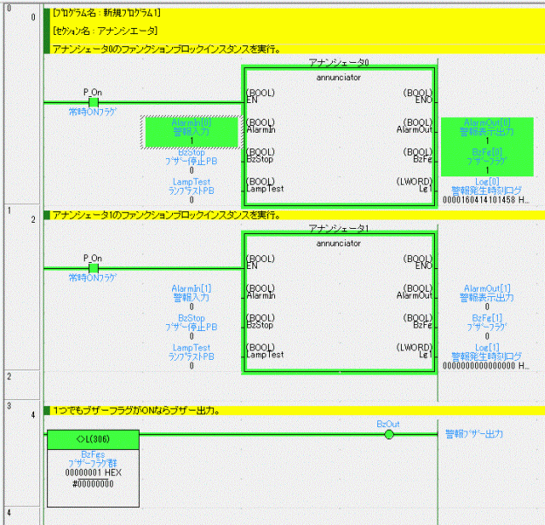Select the 常時ONフラグ comment in rung 1
The width and height of the screenshot is (545, 525).
pyautogui.click(x=93, y=278)
